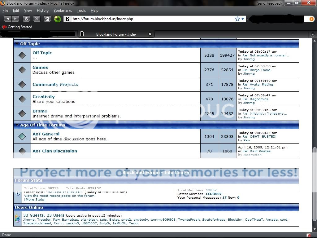Open the address bar history dropdown
This screenshot has height=238, width=317.
click(243, 19)
